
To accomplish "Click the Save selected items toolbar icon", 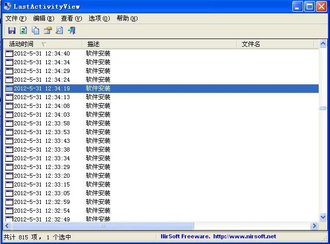I will point(12,30).
